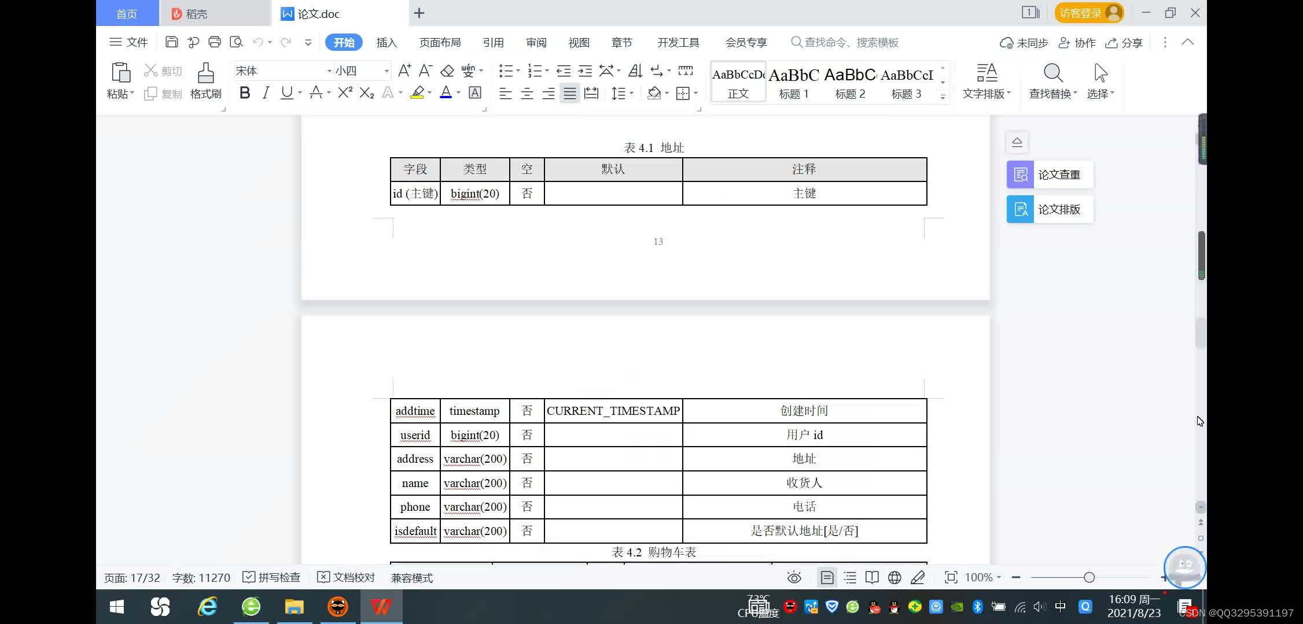The width and height of the screenshot is (1303, 624).
Task: Increase font size with A+ icon
Action: pos(404,70)
